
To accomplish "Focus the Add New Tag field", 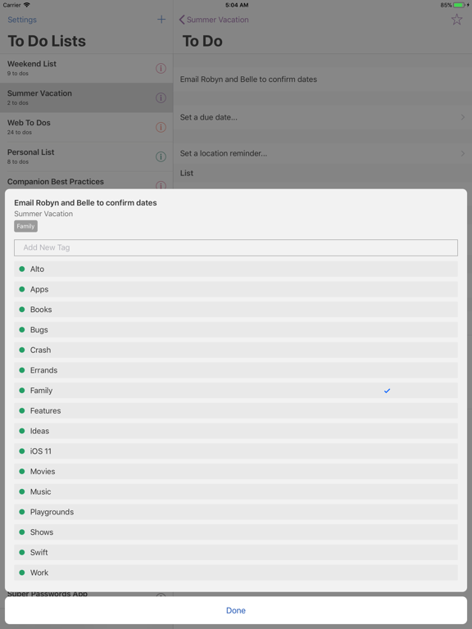I will tap(236, 247).
